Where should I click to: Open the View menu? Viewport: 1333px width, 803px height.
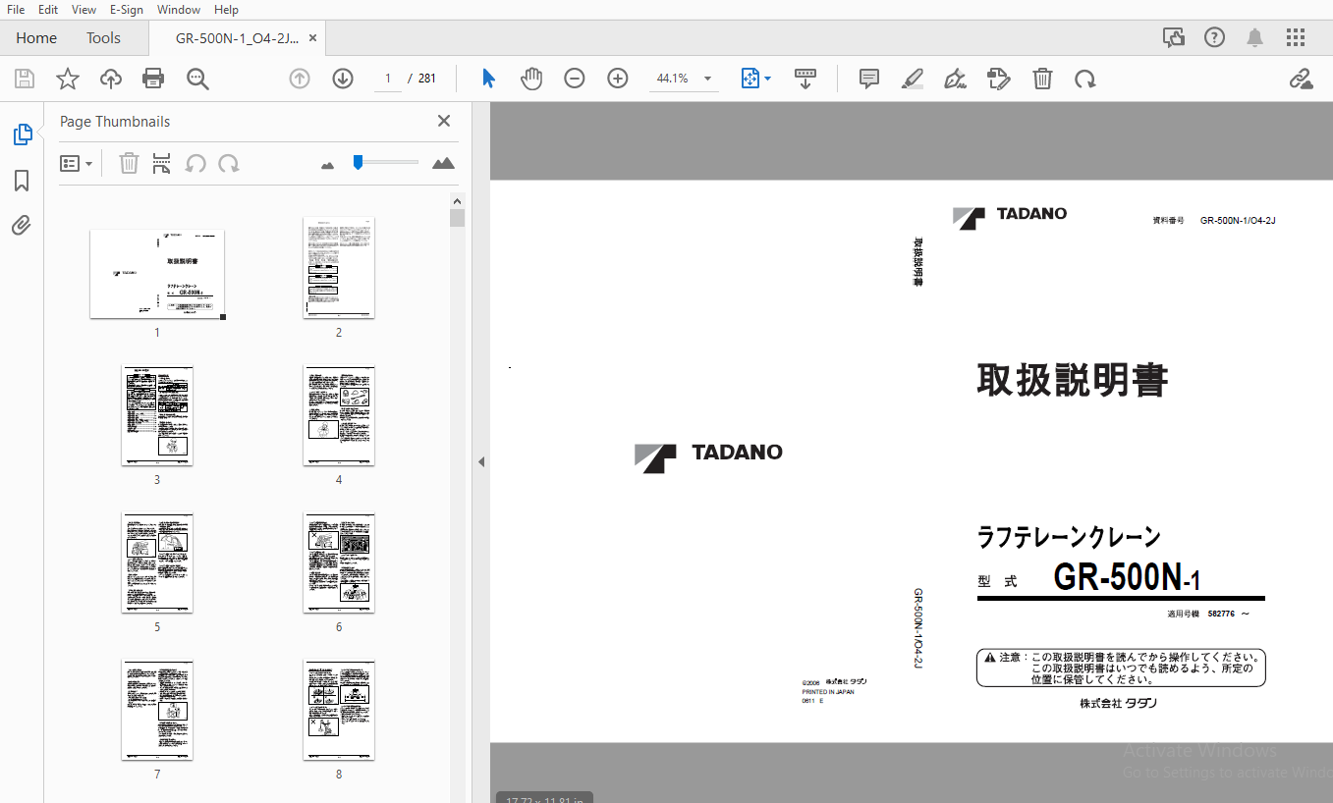83,9
